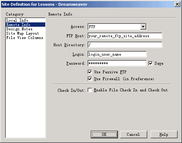Expand the Access dropdown arrow
The height and width of the screenshot is (143, 182).
[x=143, y=27]
